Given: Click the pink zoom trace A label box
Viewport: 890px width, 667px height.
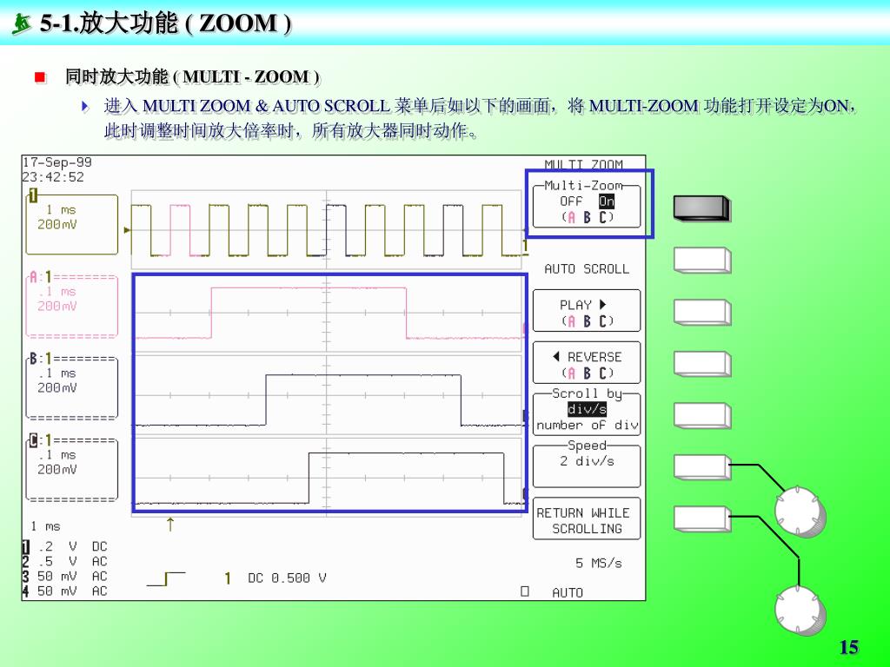Looking at the screenshot, I should pyautogui.click(x=71, y=305).
